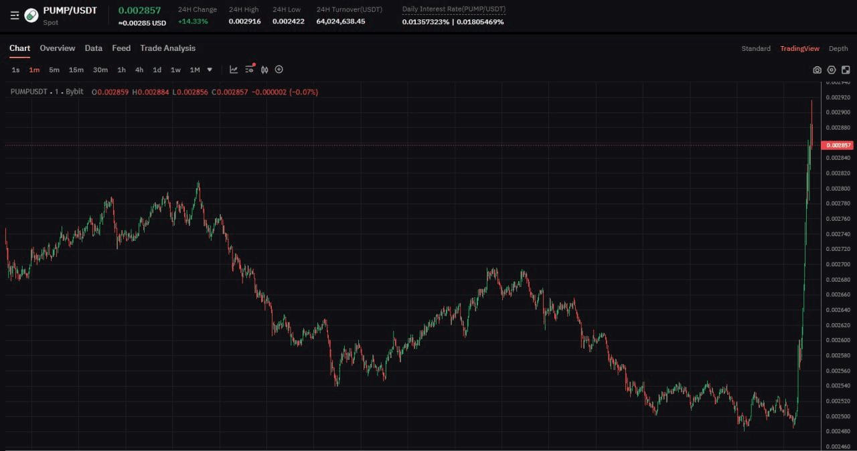
Task: Switch to the Data tab
Action: coord(94,48)
